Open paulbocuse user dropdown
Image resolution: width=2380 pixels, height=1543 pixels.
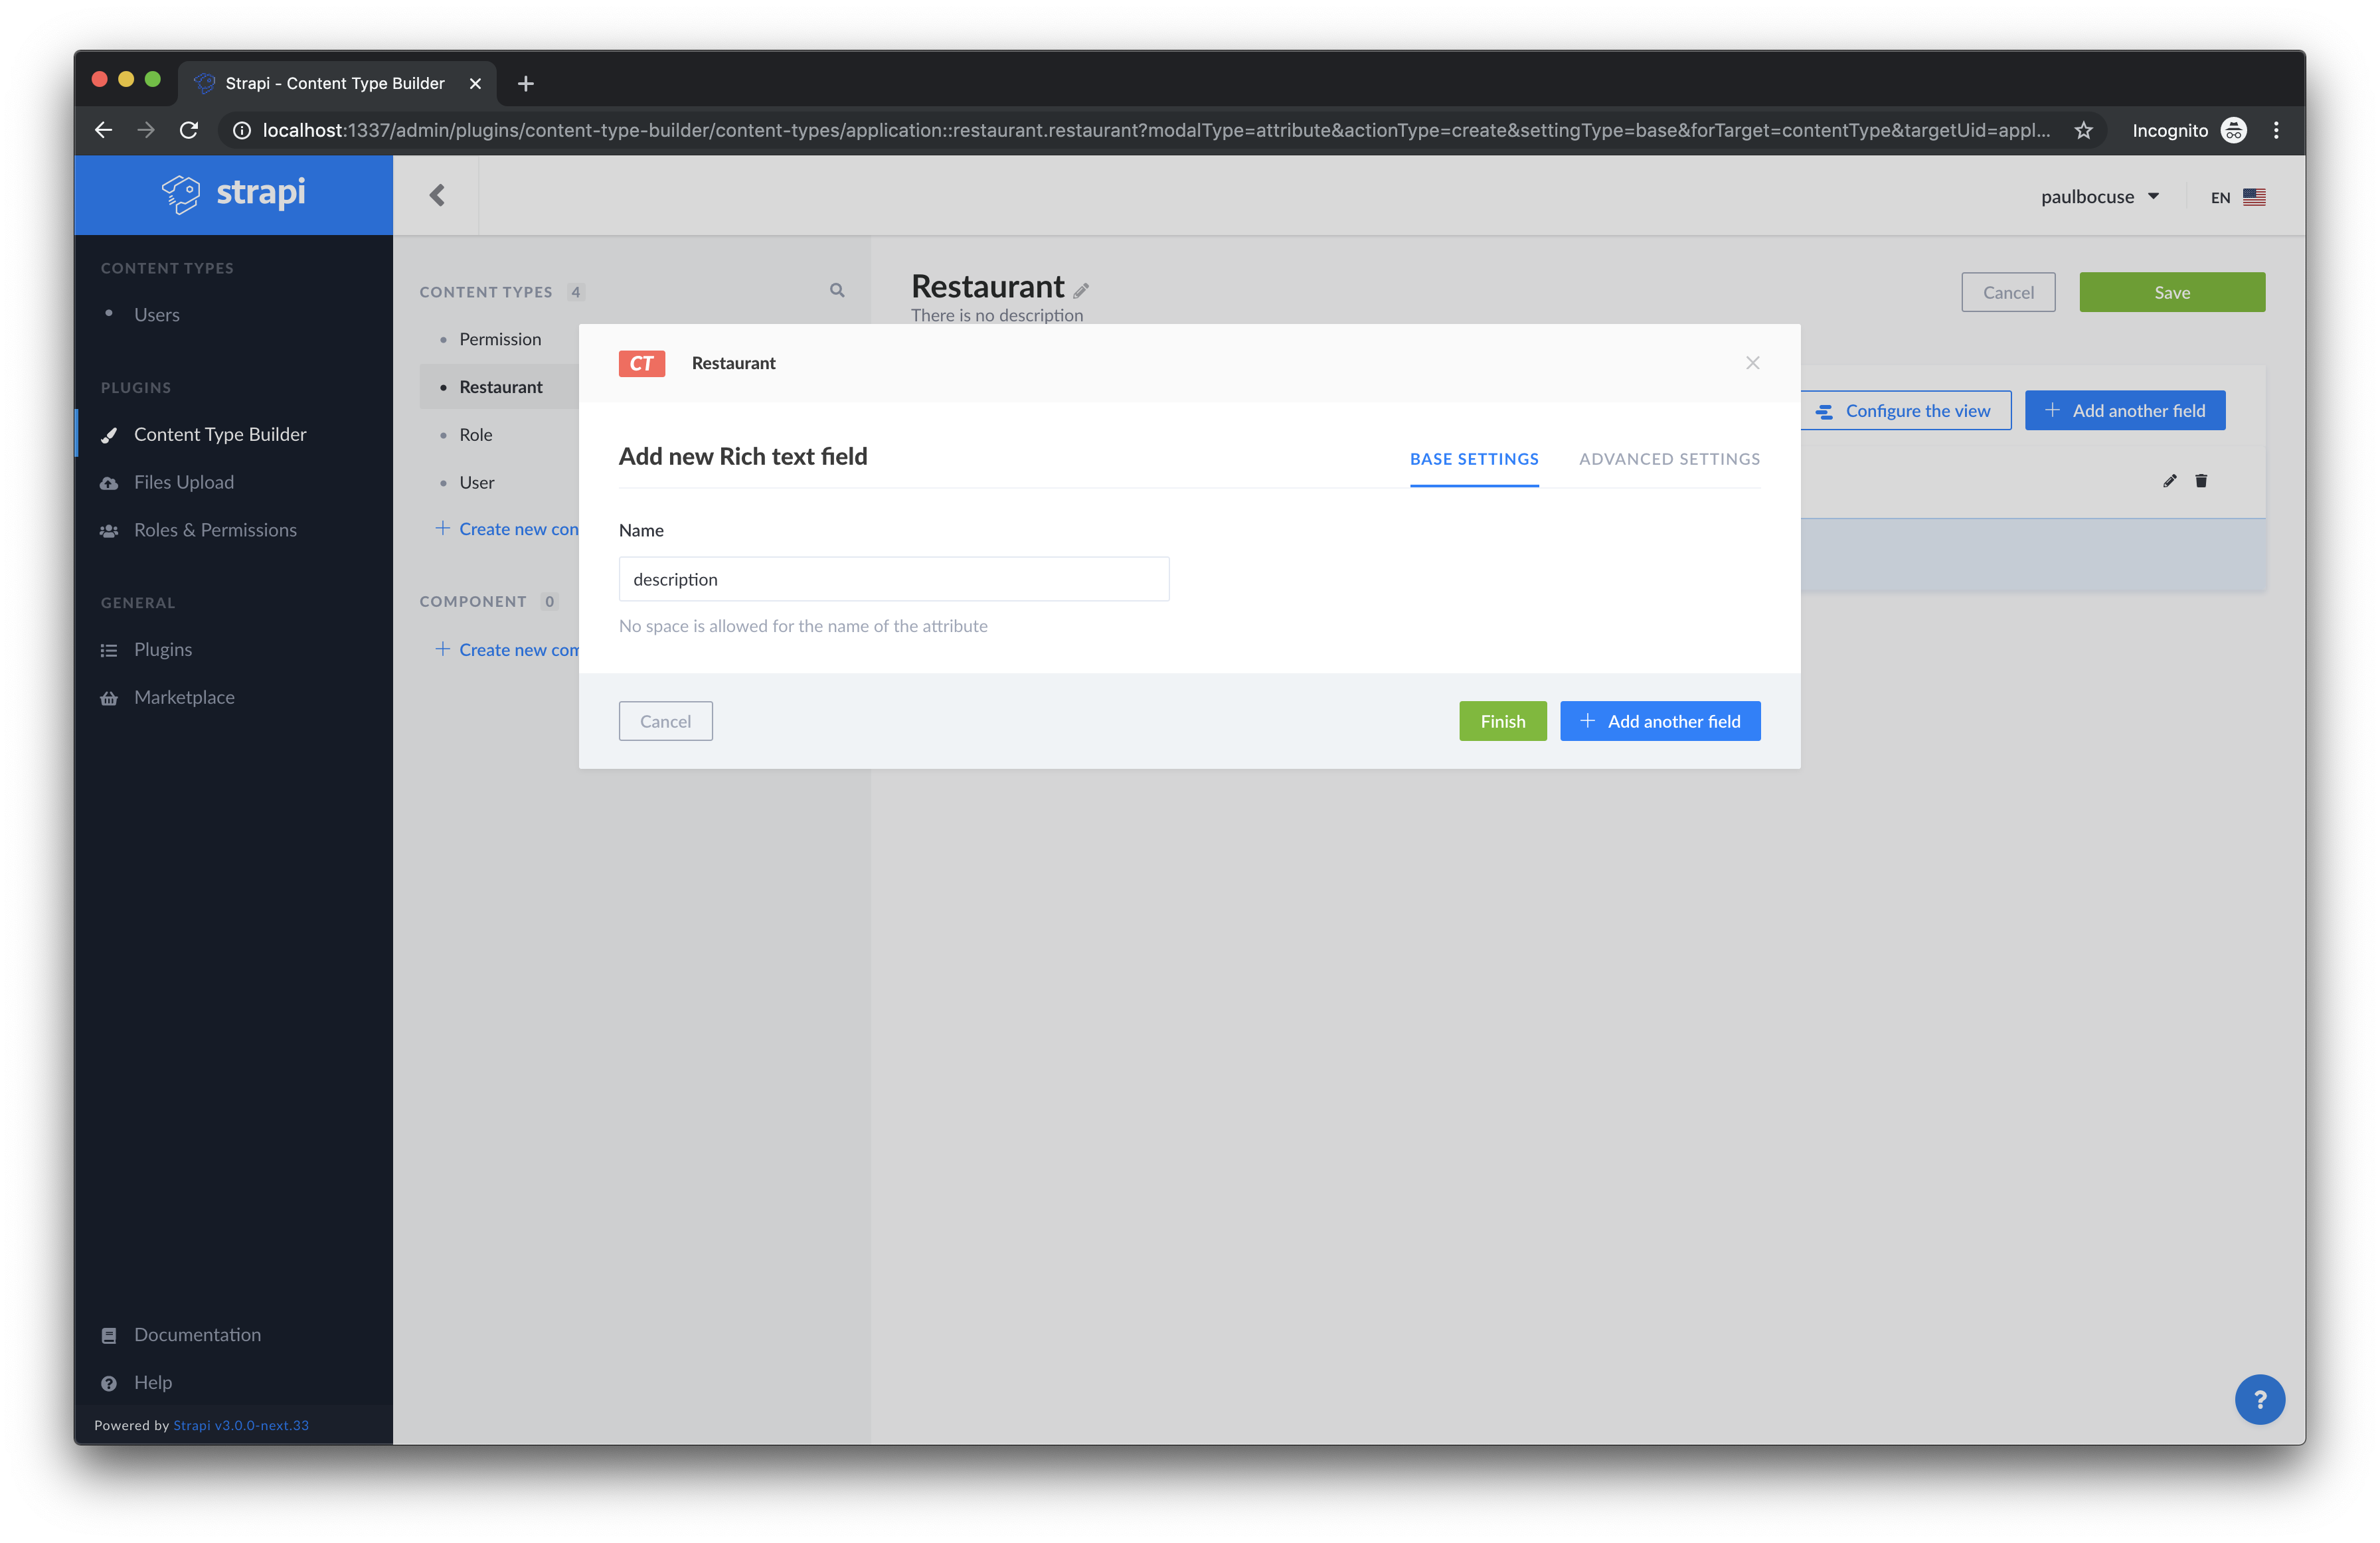point(2099,197)
